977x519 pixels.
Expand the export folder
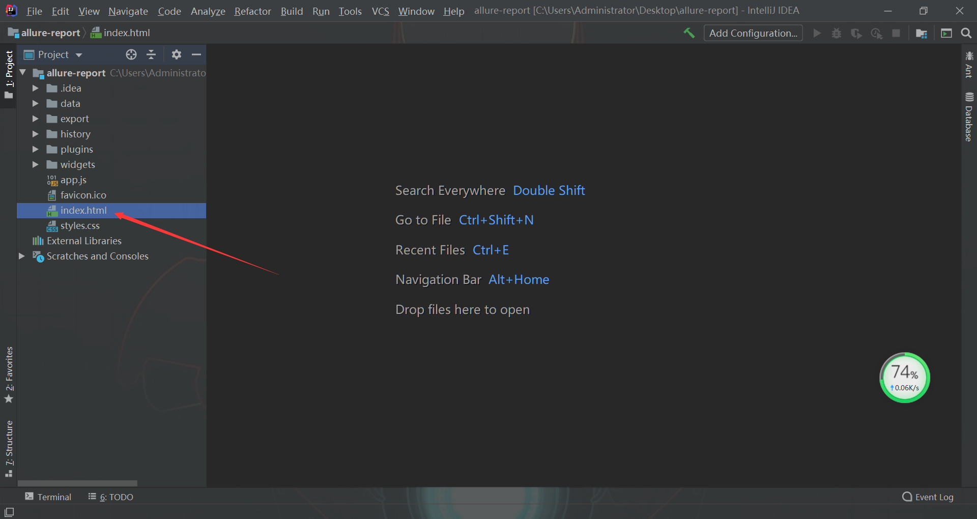click(35, 119)
